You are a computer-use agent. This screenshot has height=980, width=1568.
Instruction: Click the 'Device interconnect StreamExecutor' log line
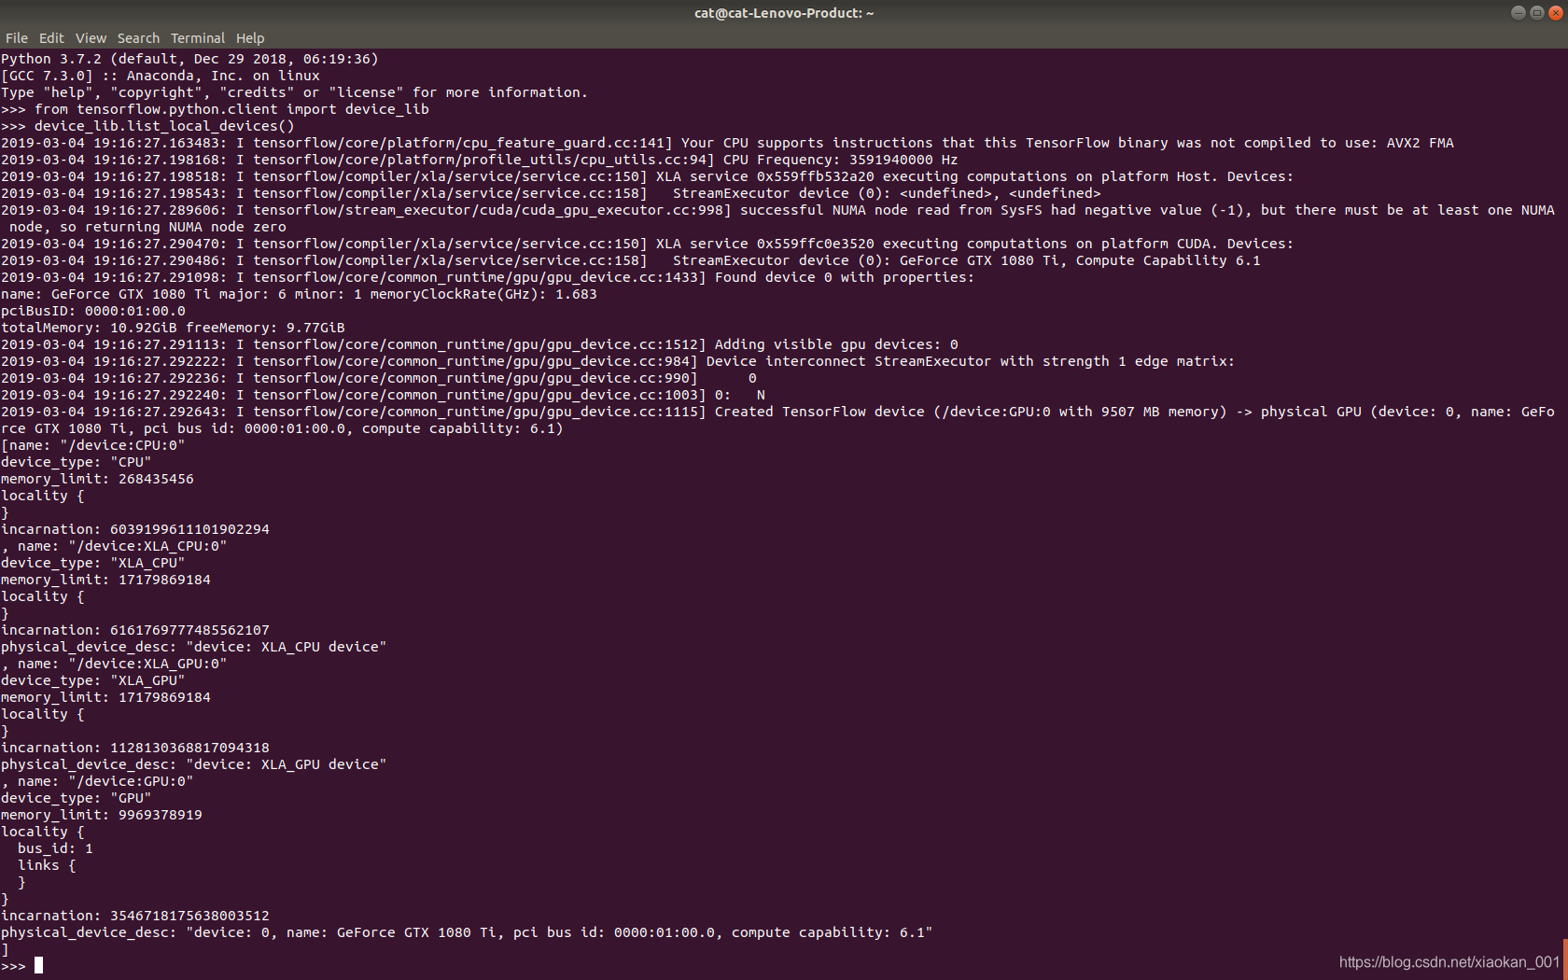[618, 361]
